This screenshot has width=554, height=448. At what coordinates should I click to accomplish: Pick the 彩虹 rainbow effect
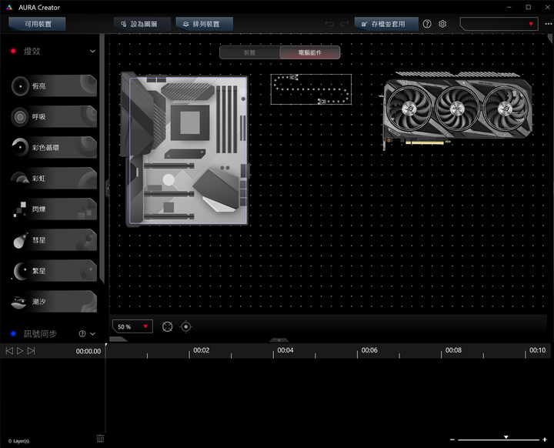tap(54, 179)
